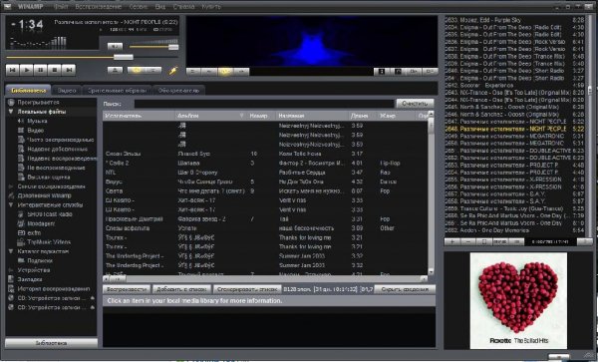598x362 pixels.
Task: Skip to the previous track
Action: pos(13,70)
